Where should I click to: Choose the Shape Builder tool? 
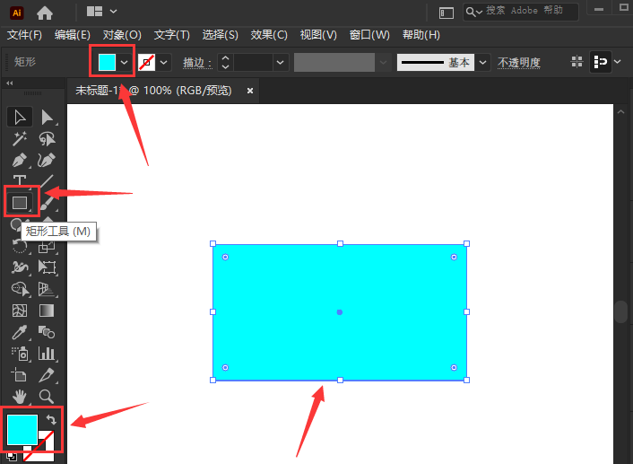20,289
